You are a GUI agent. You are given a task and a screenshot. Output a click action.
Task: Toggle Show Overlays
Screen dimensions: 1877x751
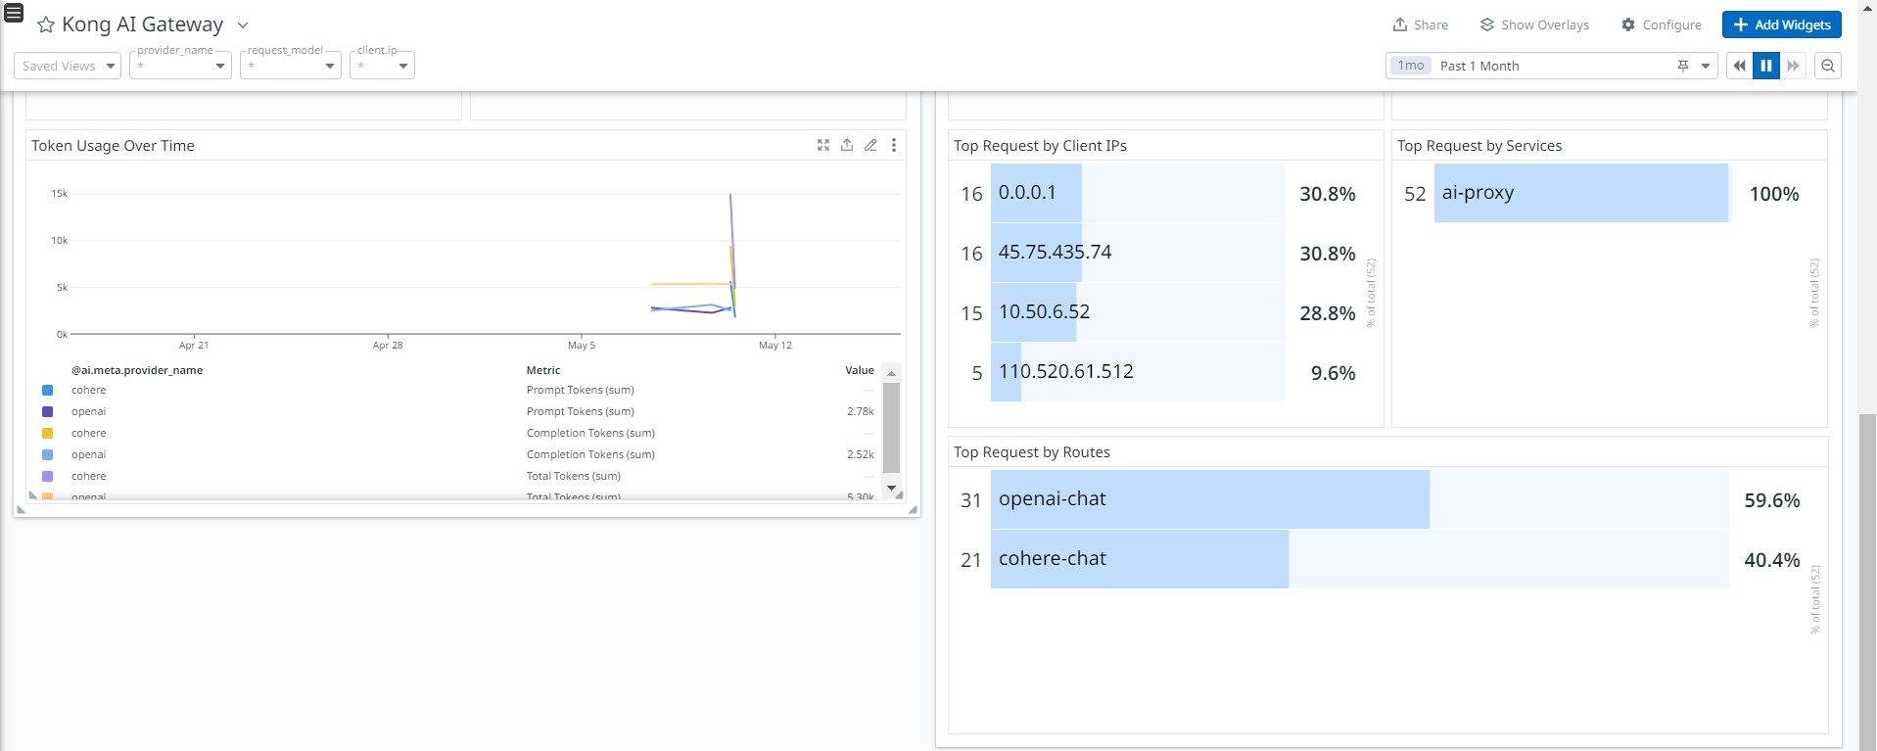point(1533,24)
